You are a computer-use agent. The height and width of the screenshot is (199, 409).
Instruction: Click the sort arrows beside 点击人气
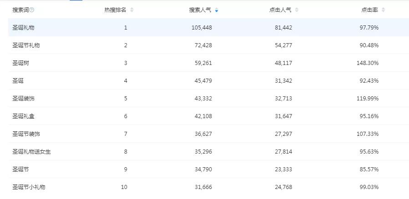click(297, 10)
